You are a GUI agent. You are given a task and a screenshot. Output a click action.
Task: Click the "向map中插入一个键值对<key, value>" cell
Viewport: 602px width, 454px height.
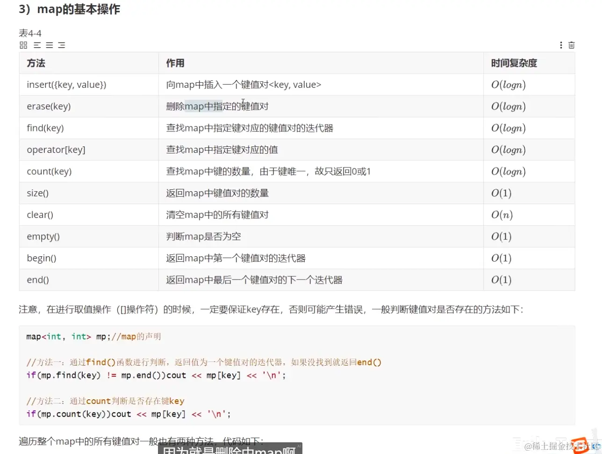321,85
